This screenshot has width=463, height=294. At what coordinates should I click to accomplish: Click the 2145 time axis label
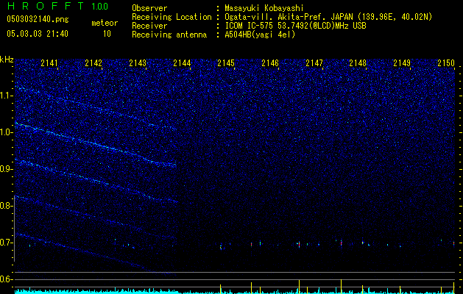click(226, 63)
